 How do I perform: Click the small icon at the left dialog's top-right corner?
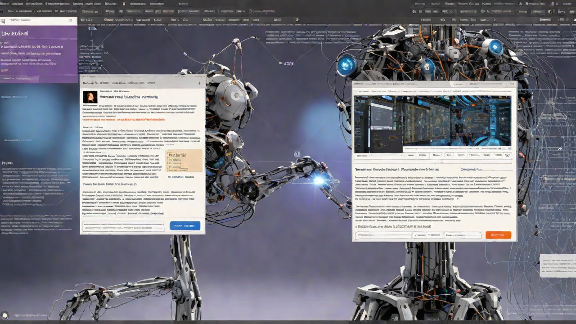[199, 83]
